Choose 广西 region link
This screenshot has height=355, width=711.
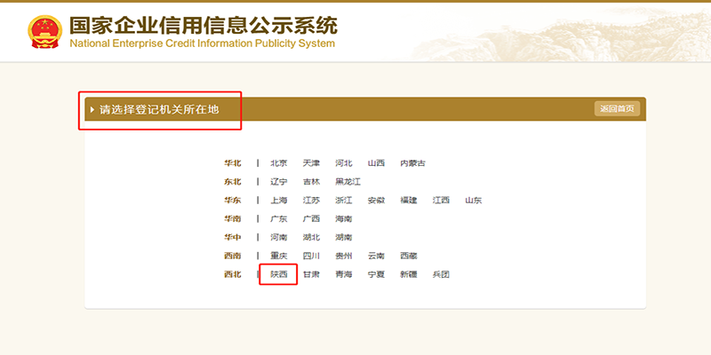click(311, 218)
